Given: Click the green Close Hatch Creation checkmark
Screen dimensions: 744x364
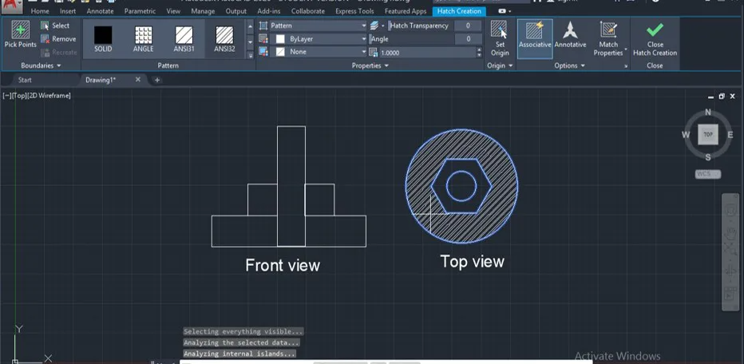Looking at the screenshot, I should click(655, 30).
